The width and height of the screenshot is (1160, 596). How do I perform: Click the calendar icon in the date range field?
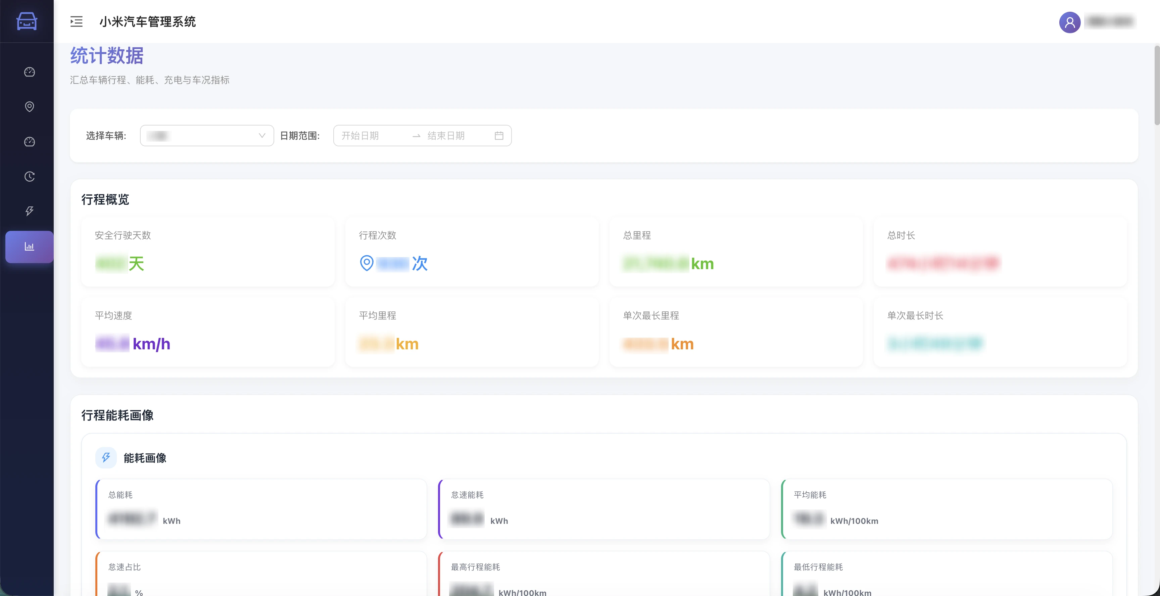499,136
